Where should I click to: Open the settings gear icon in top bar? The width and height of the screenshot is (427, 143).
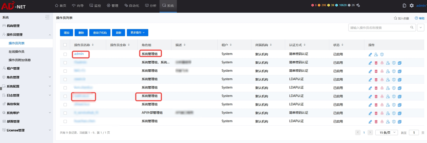(x=412, y=6)
